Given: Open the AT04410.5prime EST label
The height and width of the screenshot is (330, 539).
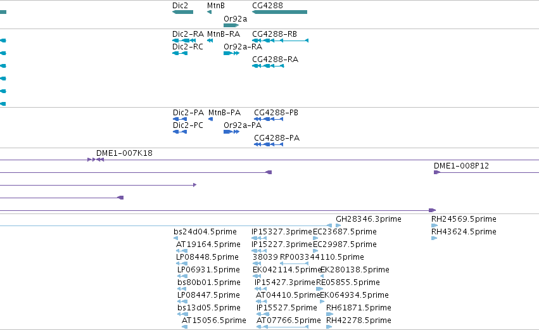Looking at the screenshot, I should [288, 296].
